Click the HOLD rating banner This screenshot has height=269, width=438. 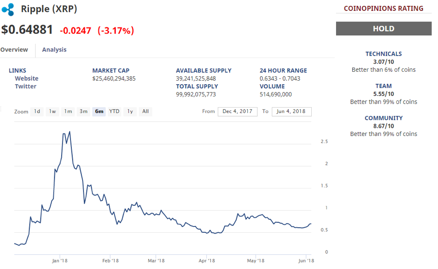tap(384, 28)
